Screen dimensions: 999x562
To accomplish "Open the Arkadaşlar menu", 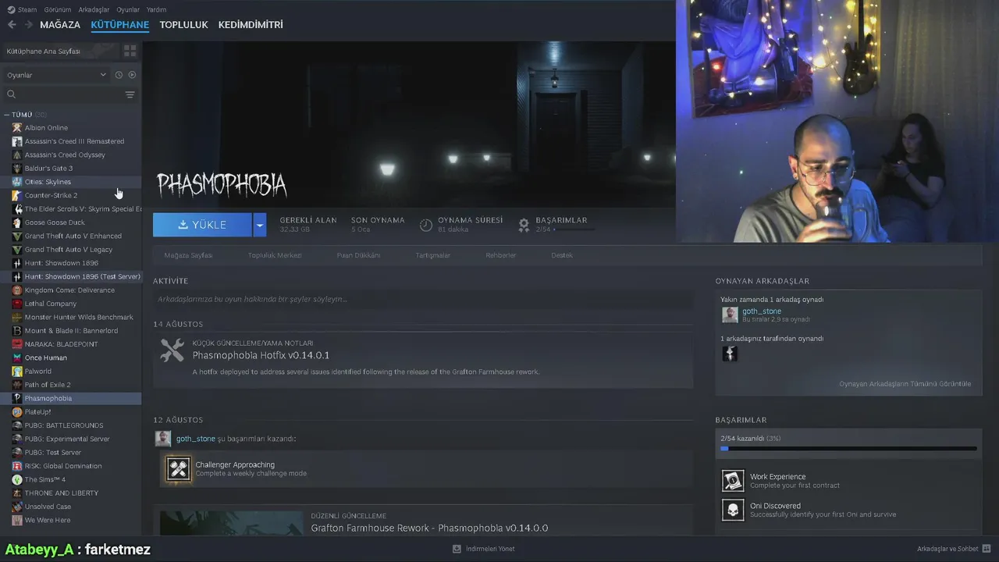I will 94,9.
